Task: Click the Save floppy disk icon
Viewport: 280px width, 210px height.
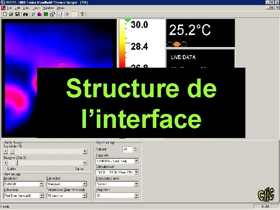Action: pyautogui.click(x=17, y=14)
